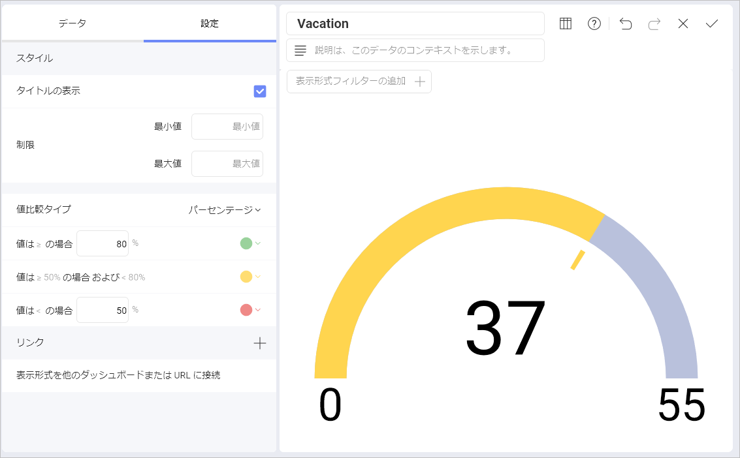This screenshot has width=740, height=458.
Task: Click the リンク section label
Action: coord(30,343)
